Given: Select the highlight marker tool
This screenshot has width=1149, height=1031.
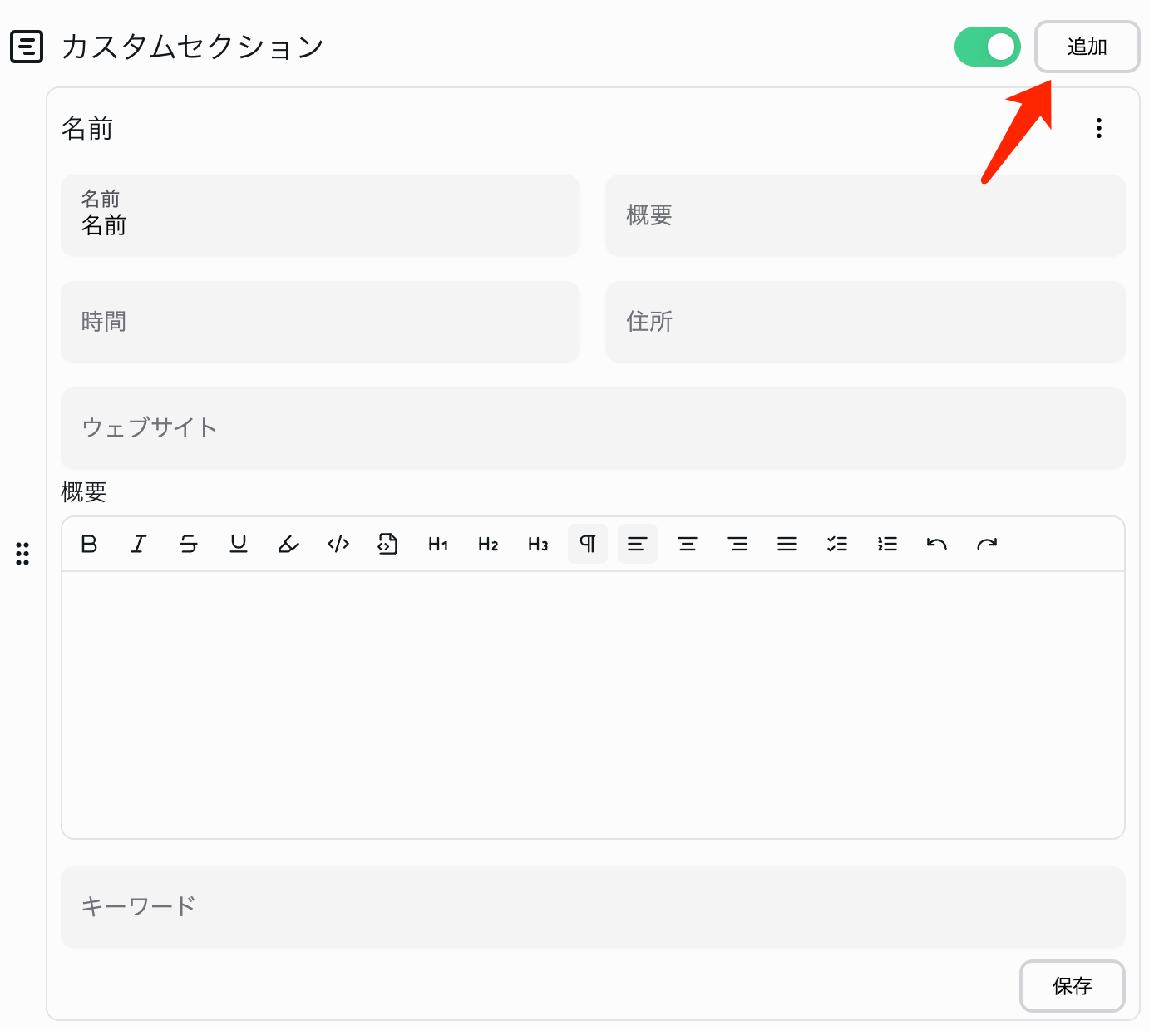Looking at the screenshot, I should [288, 544].
